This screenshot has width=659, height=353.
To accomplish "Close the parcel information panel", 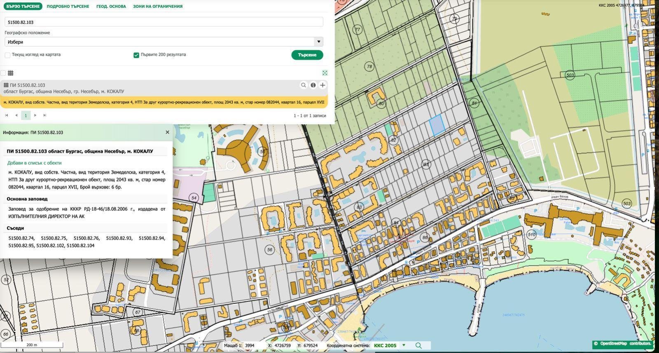I will 167,132.
